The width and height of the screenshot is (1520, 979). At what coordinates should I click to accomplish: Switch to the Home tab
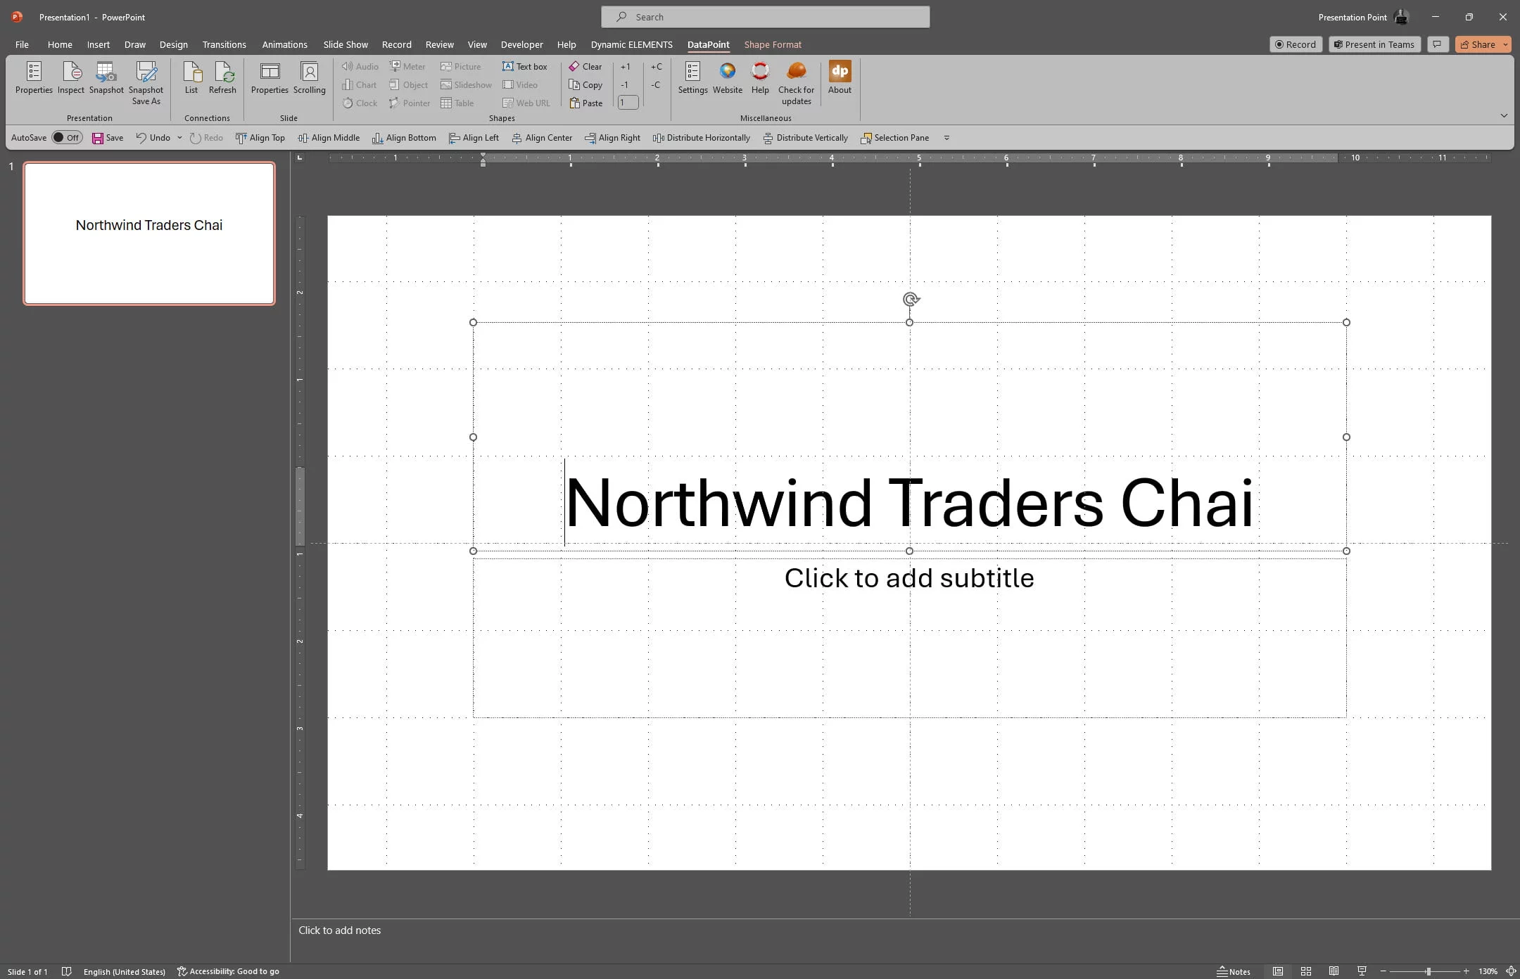click(60, 44)
